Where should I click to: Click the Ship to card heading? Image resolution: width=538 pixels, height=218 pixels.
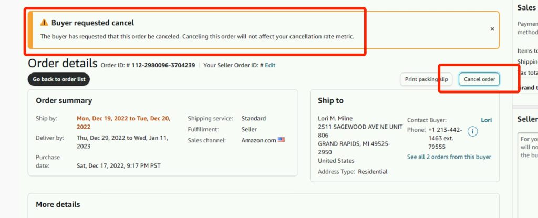[330, 100]
